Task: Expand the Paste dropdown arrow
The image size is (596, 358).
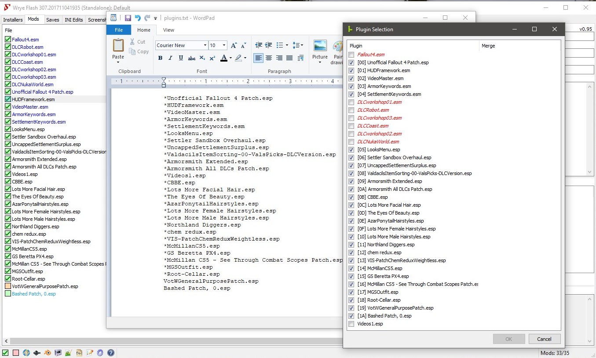Action: click(118, 62)
